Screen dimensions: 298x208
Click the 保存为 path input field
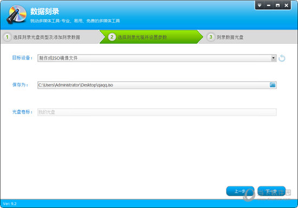coord(157,85)
